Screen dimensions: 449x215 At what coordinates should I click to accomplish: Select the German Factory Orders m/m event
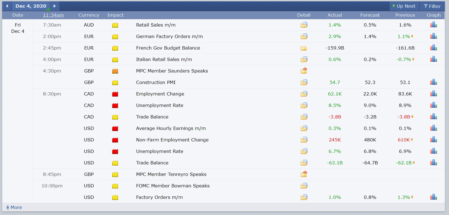click(x=170, y=36)
